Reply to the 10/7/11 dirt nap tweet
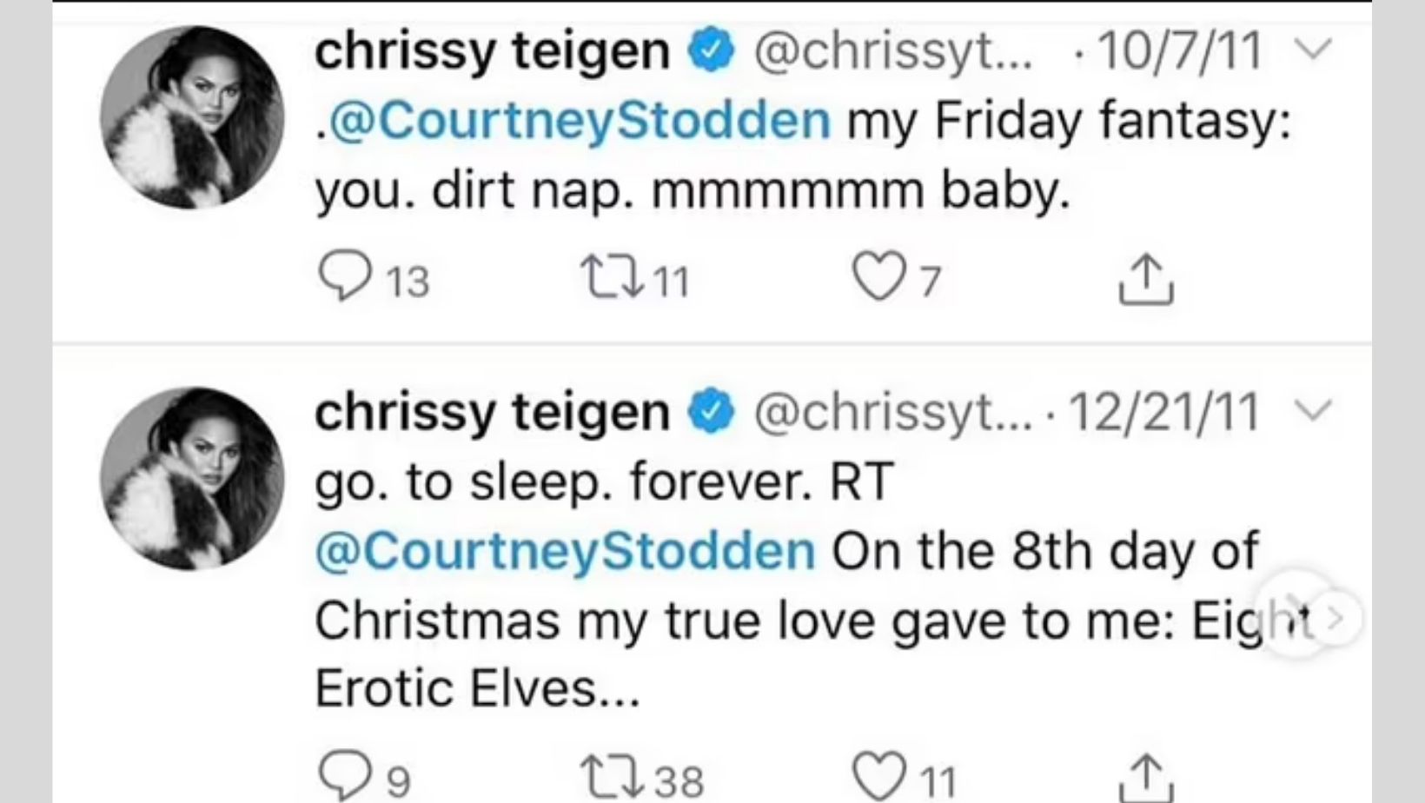1425x803 pixels. point(345,277)
